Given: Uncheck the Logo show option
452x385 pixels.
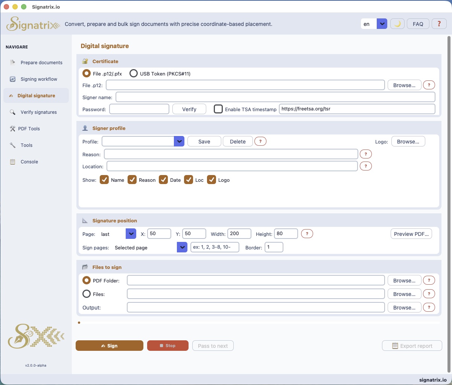Looking at the screenshot, I should 212,180.
